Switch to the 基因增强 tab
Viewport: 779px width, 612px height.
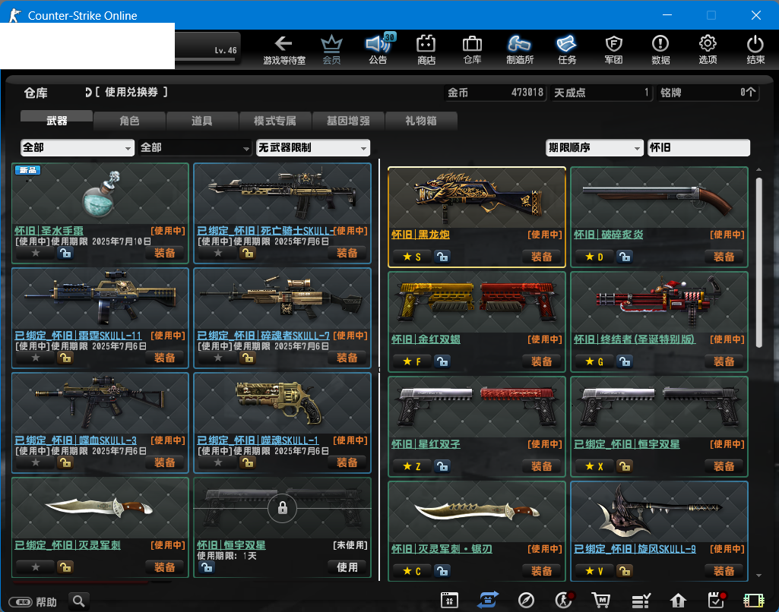point(348,121)
